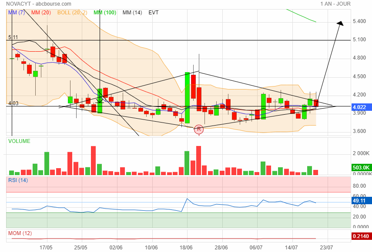
Task: Click the 4.500 price axis label
Action: tap(359, 76)
